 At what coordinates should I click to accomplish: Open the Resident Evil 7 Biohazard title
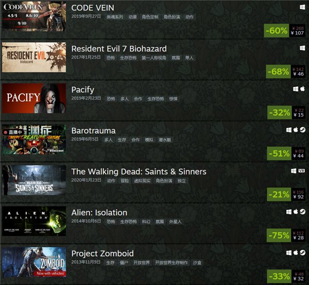pos(119,49)
